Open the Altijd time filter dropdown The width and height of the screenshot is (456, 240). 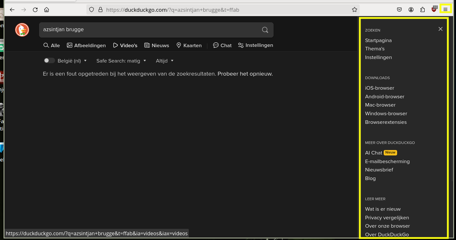pyautogui.click(x=165, y=61)
